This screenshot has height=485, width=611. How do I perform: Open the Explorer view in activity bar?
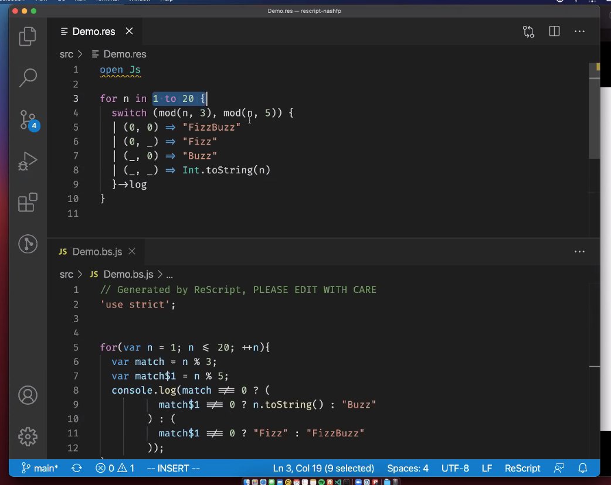click(28, 36)
